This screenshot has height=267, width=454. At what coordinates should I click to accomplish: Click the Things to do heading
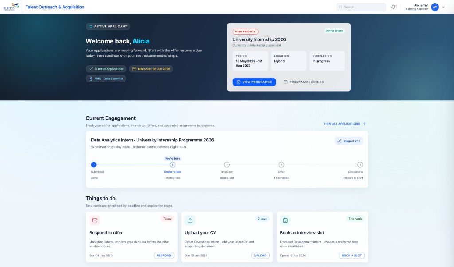click(x=101, y=198)
